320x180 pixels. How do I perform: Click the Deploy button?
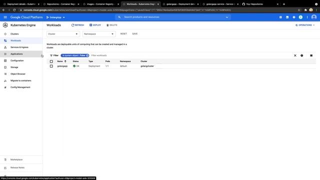pyautogui.click(x=95, y=25)
